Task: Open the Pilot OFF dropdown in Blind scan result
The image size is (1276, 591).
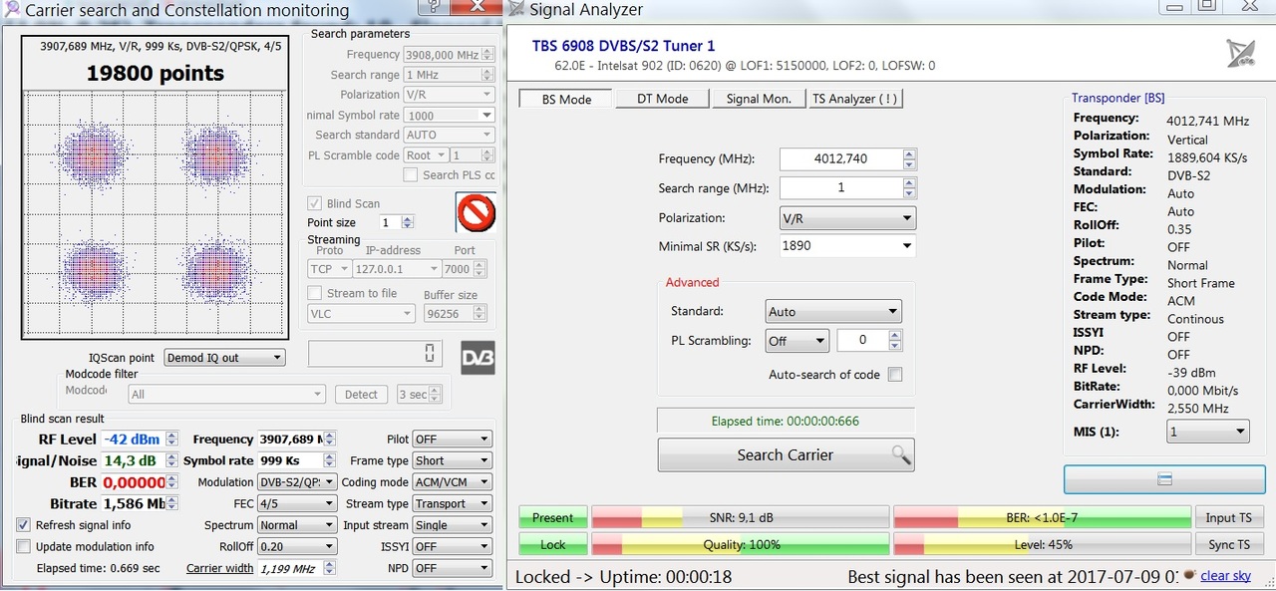Action: [x=452, y=439]
